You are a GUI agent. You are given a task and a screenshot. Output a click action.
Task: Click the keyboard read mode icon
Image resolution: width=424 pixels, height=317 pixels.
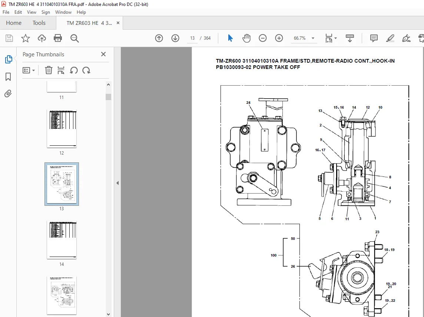coord(350,38)
